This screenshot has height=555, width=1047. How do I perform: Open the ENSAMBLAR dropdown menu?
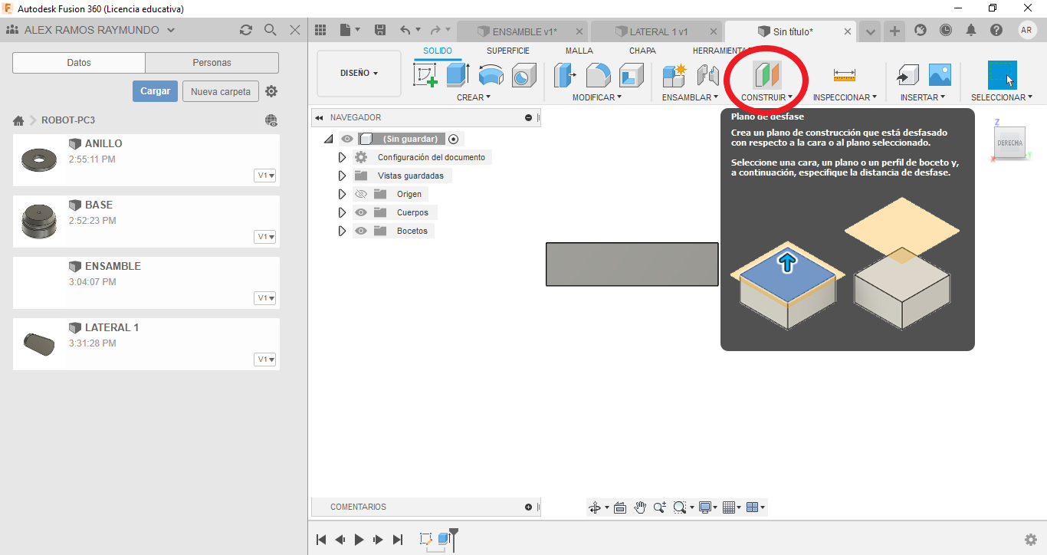pyautogui.click(x=690, y=97)
